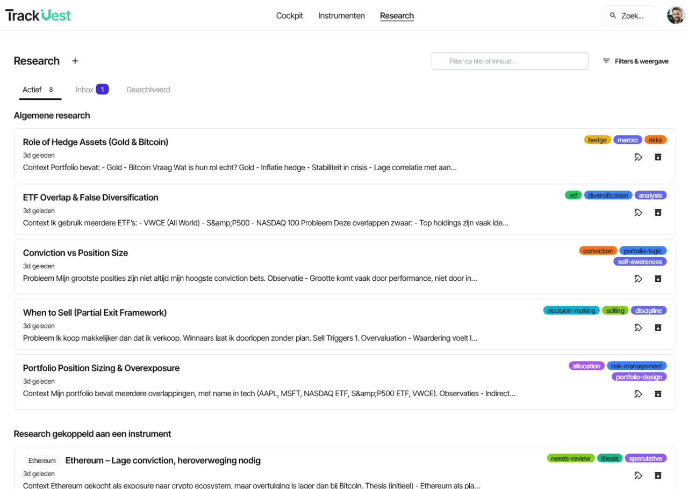Screen dimensions: 688x489
Task: Click tag icon on Portfolio Position Sizing note
Action: pyautogui.click(x=638, y=394)
